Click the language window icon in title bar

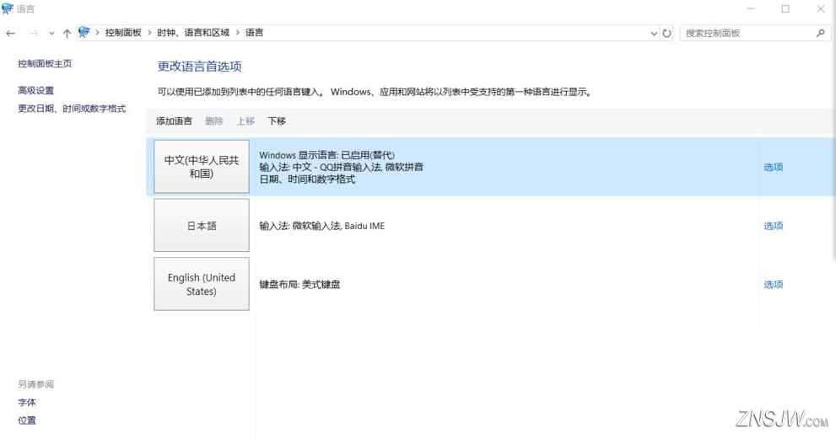[8, 8]
